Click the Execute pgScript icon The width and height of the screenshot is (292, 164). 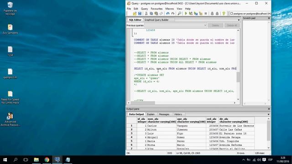click(x=191, y=14)
